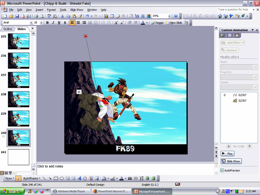Apply numbered list formatting

point(103,23)
